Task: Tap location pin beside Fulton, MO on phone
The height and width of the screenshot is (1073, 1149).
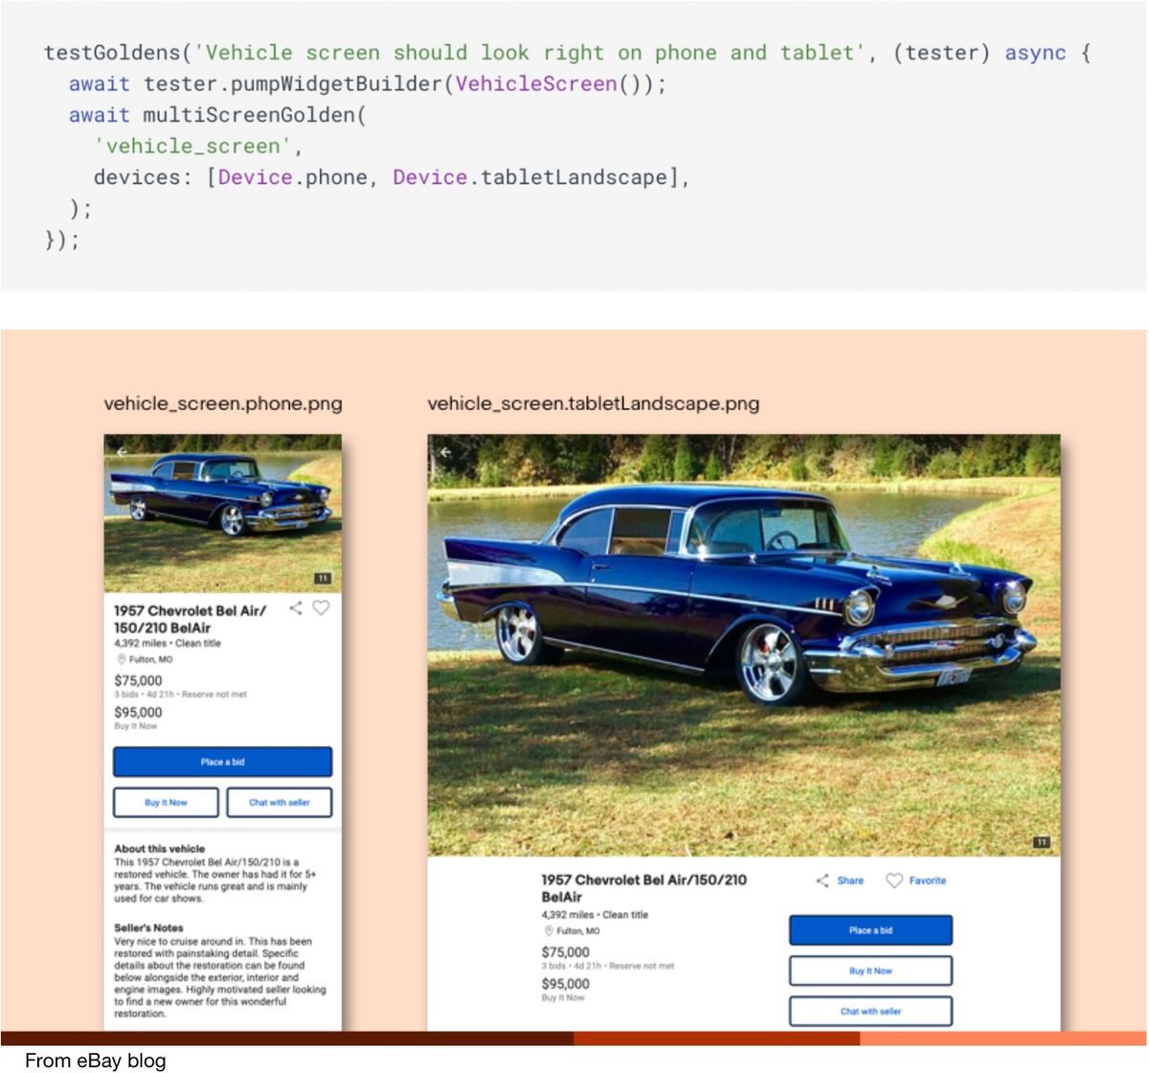Action: (x=122, y=659)
